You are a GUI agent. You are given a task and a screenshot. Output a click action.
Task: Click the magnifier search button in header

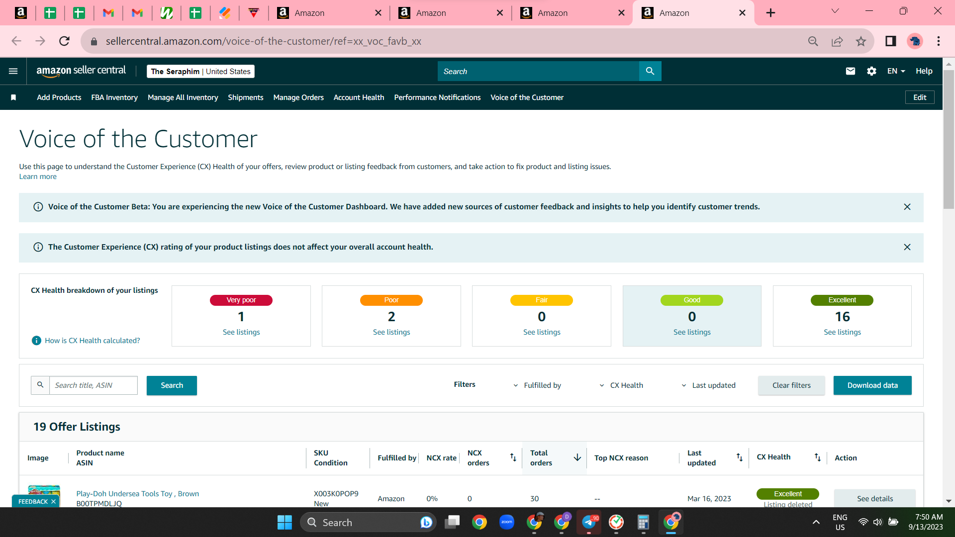pyautogui.click(x=650, y=71)
